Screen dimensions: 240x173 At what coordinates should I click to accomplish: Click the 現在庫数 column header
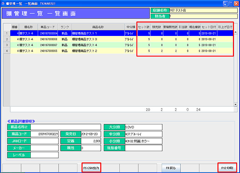tap(194, 27)
